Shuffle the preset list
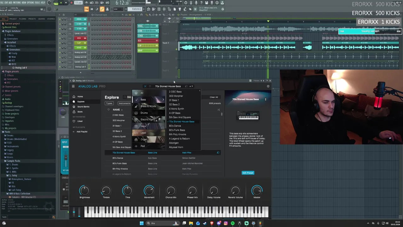Screen dimensions: 403x227 pyautogui.click(x=219, y=110)
